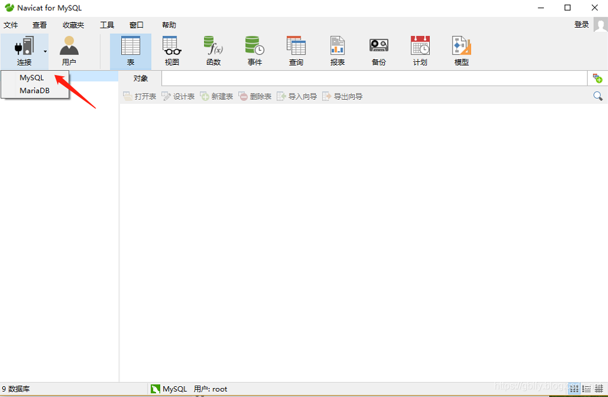Click Open Table (打开表) button
This screenshot has height=397, width=608.
(x=140, y=96)
